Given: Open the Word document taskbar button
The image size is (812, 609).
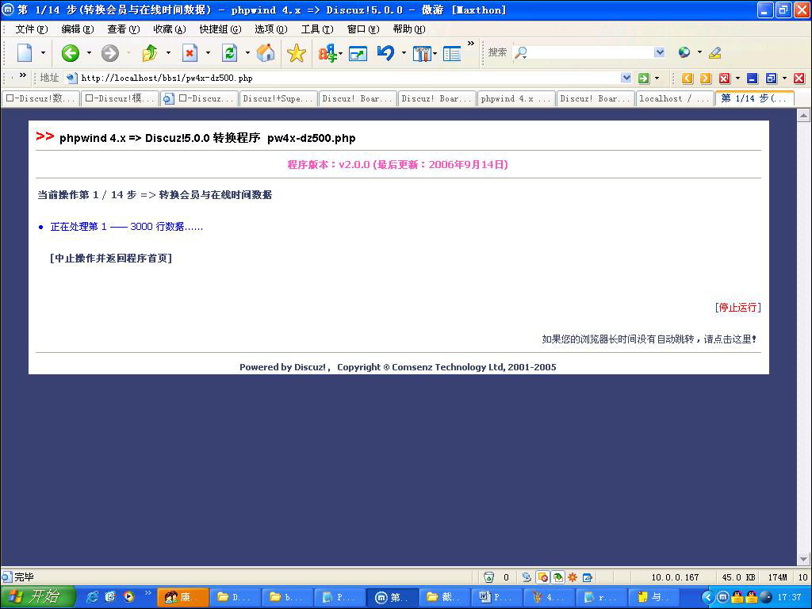Looking at the screenshot, I should (x=496, y=597).
